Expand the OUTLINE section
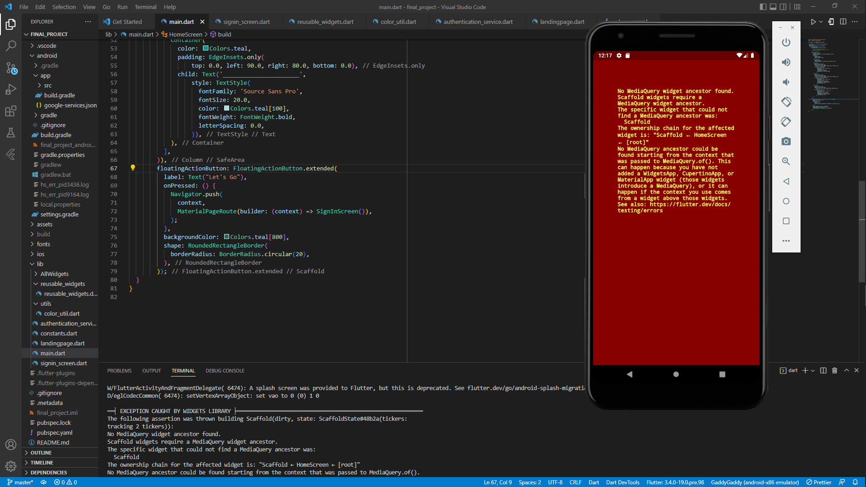Screen dimensions: 866x487 (x=41, y=452)
